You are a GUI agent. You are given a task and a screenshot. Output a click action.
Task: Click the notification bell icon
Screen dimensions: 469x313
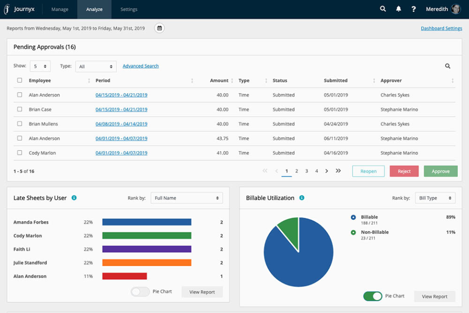398,9
